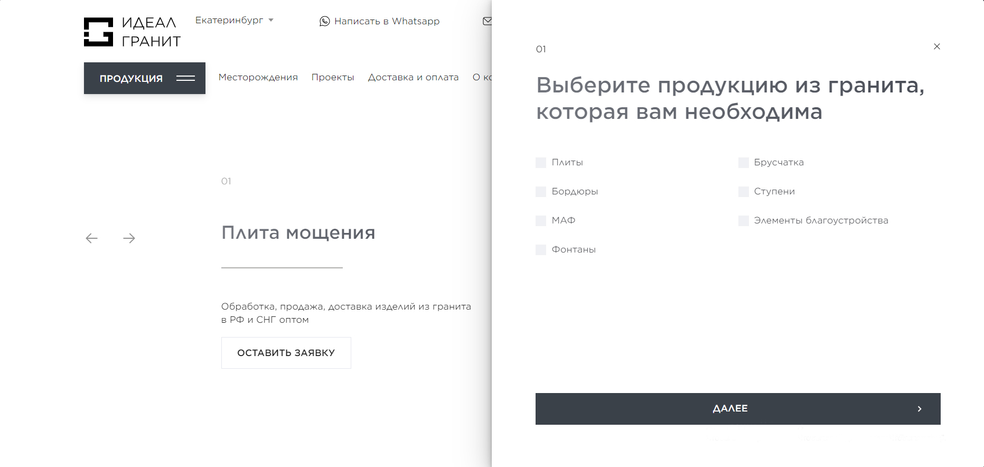
Task: Check the Элементы благоустройства checkbox
Action: click(x=744, y=221)
